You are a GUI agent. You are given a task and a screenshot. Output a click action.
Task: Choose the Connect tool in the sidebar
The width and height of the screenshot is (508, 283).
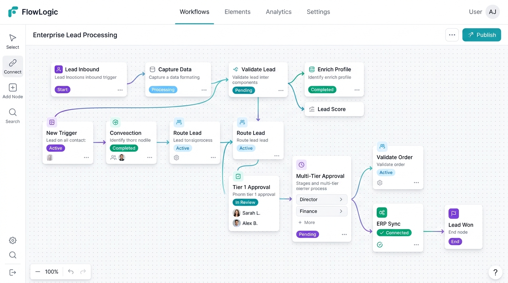point(13,66)
